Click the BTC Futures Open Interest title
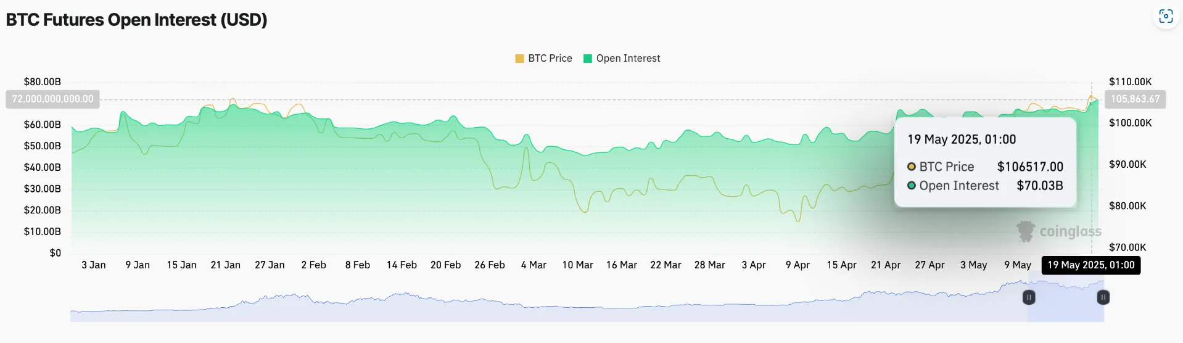The width and height of the screenshot is (1183, 343). click(136, 20)
